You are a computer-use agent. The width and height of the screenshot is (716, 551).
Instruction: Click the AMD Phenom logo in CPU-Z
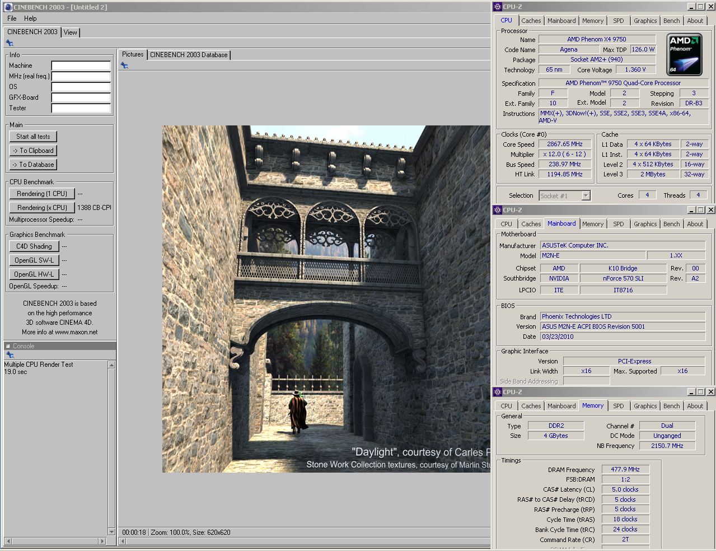(684, 54)
